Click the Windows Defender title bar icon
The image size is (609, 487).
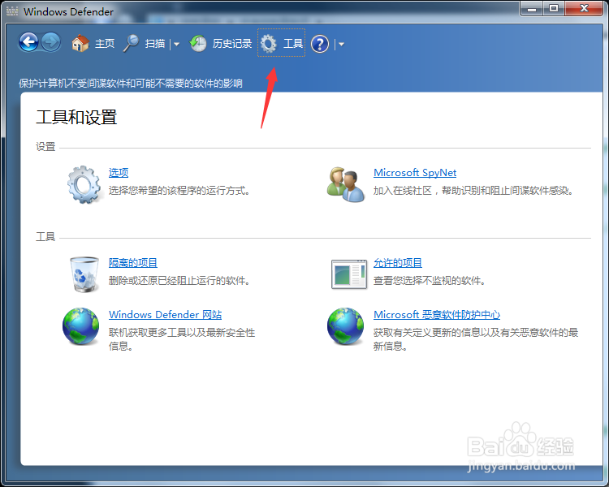(12, 11)
